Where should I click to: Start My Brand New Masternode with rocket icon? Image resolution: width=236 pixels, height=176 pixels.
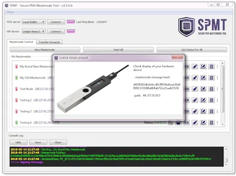(x=195, y=66)
